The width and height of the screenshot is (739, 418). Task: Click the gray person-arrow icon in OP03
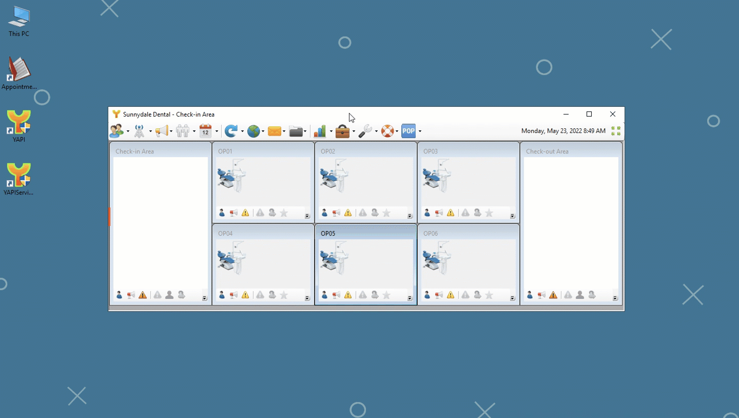click(x=477, y=213)
